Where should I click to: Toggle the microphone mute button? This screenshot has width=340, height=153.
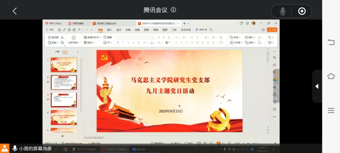coord(282,11)
